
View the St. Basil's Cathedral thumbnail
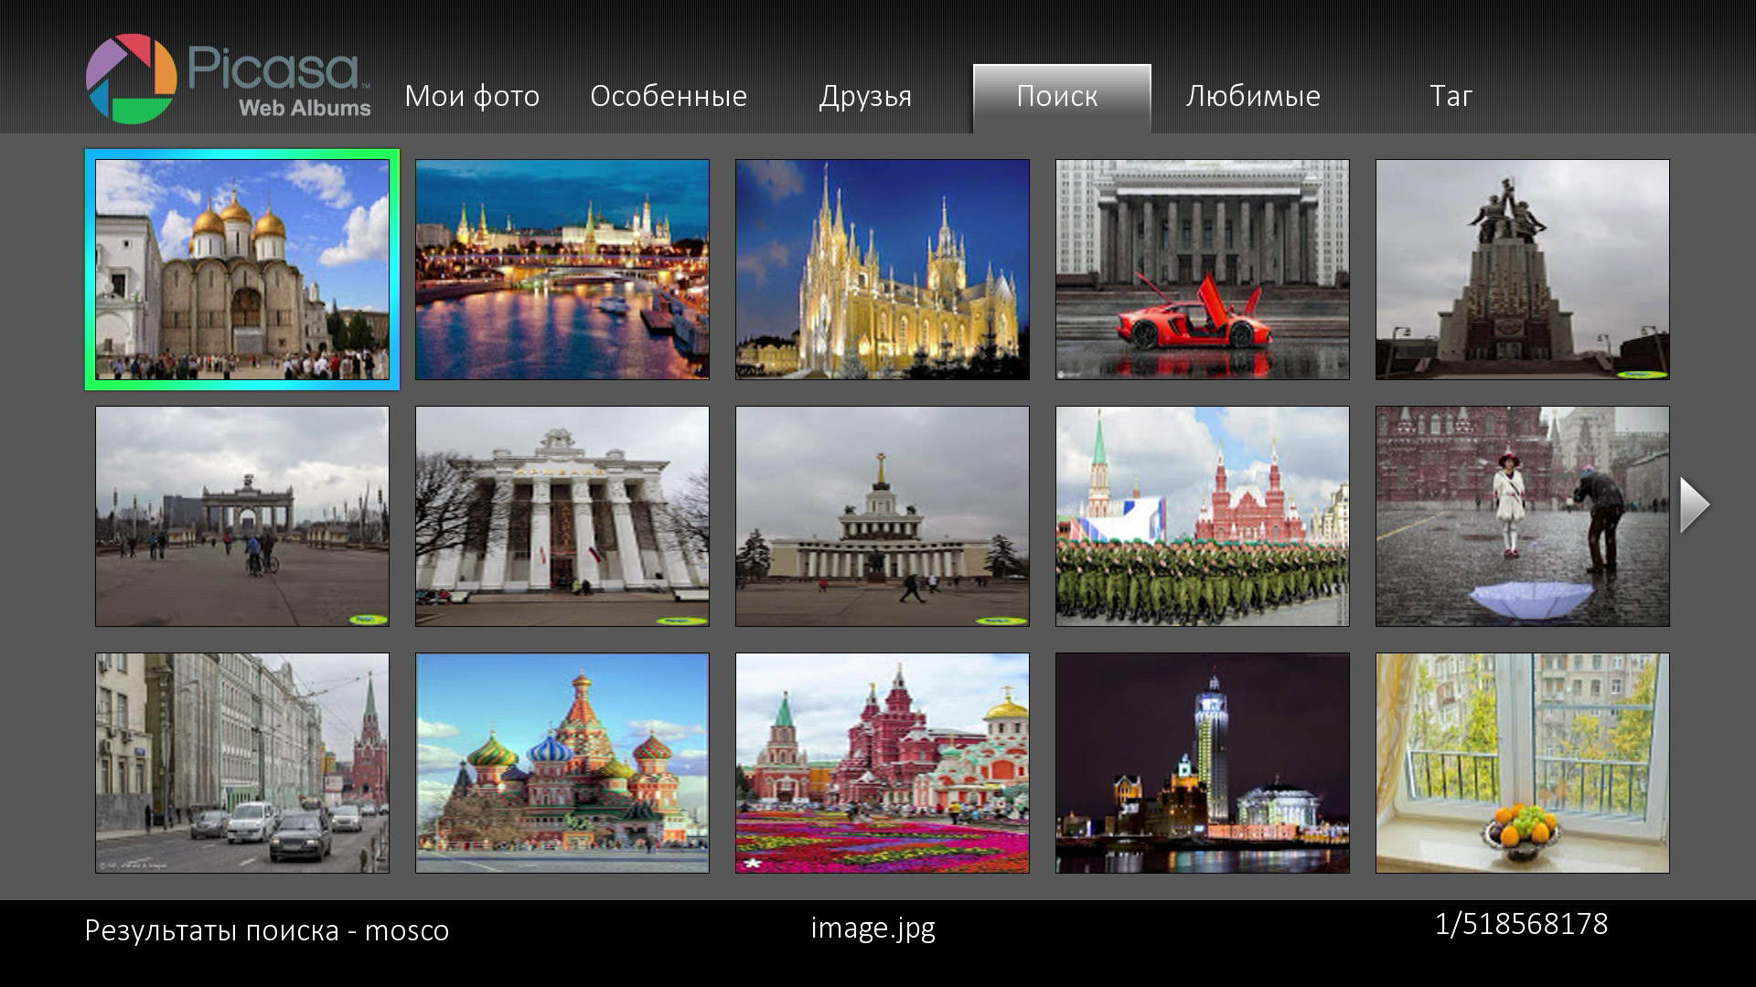(562, 763)
